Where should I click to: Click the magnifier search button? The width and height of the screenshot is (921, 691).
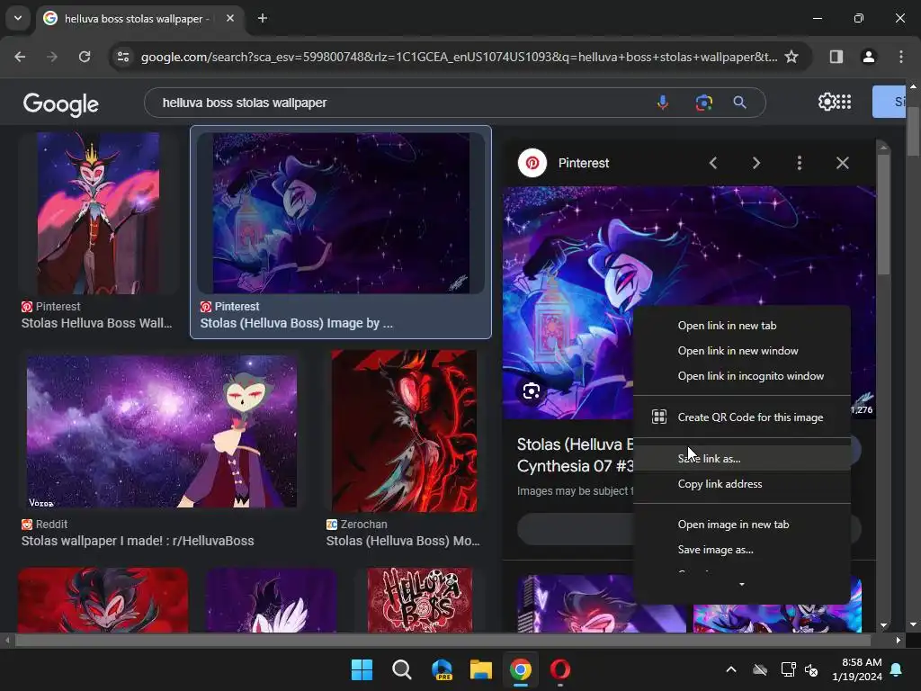740,103
